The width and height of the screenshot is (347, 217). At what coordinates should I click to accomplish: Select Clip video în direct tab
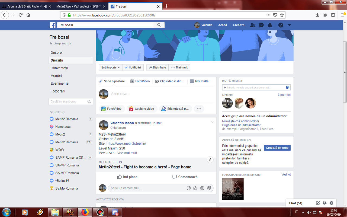tap(169, 81)
